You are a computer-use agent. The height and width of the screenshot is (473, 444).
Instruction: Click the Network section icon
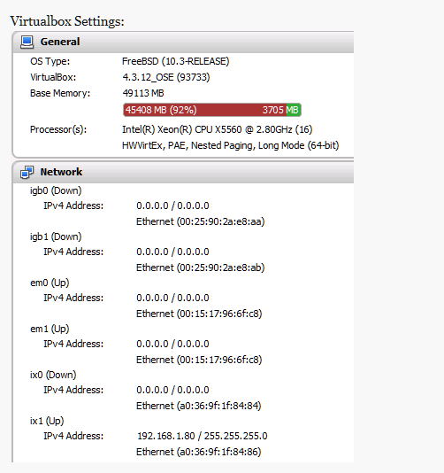[27, 172]
